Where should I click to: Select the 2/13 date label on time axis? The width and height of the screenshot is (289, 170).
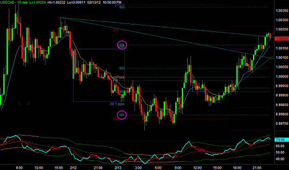118,168
